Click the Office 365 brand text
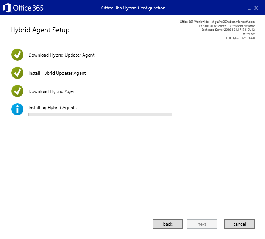 tap(28, 8)
